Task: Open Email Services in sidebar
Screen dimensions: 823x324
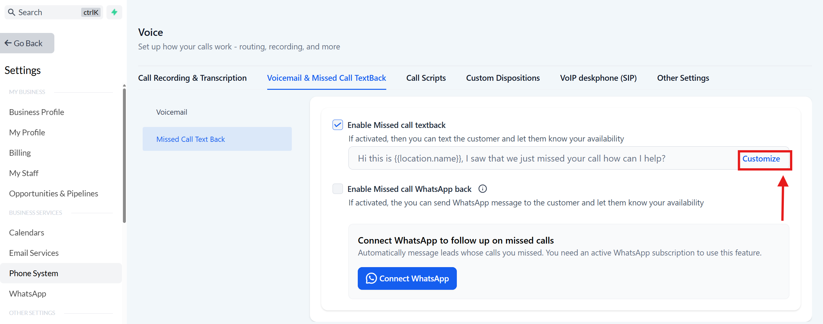Action: click(34, 253)
